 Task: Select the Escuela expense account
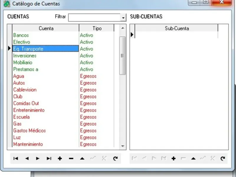tap(46, 117)
